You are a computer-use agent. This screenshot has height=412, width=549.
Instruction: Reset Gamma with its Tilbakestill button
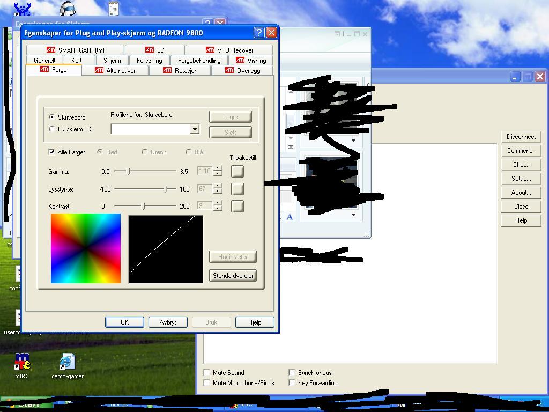[x=238, y=171]
